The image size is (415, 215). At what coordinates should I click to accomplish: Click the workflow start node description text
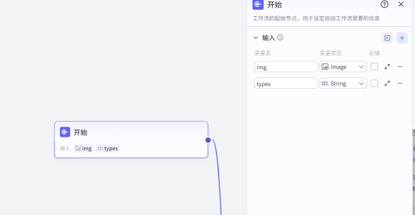(x=316, y=18)
